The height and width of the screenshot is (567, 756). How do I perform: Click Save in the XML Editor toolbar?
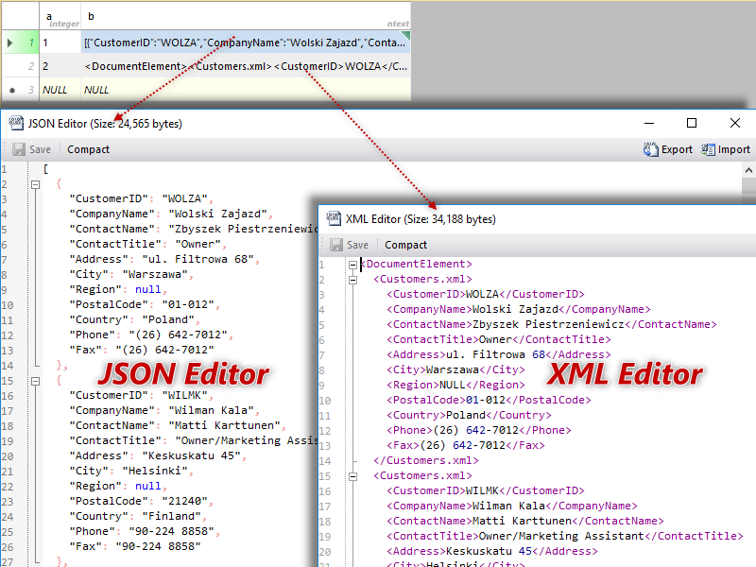pyautogui.click(x=350, y=245)
